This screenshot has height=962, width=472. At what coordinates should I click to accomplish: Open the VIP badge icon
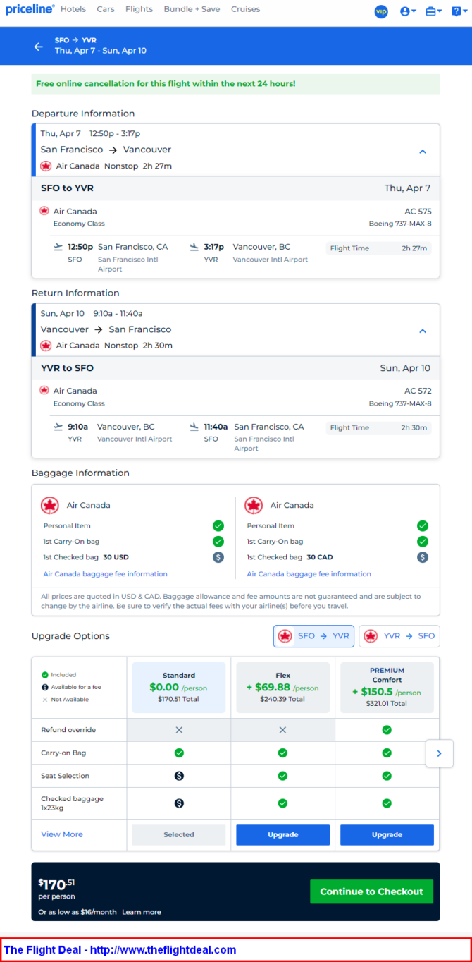pos(381,11)
